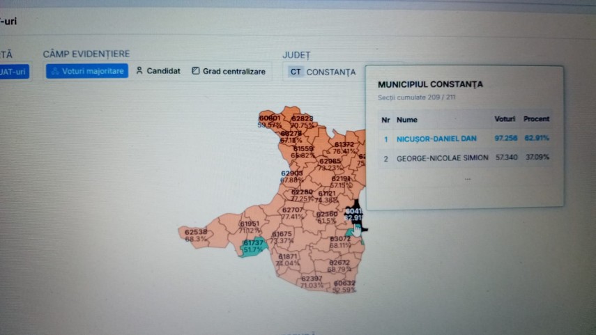Click map region 61372 in the northeast
Screen dimensions: 596x335
click(344, 146)
